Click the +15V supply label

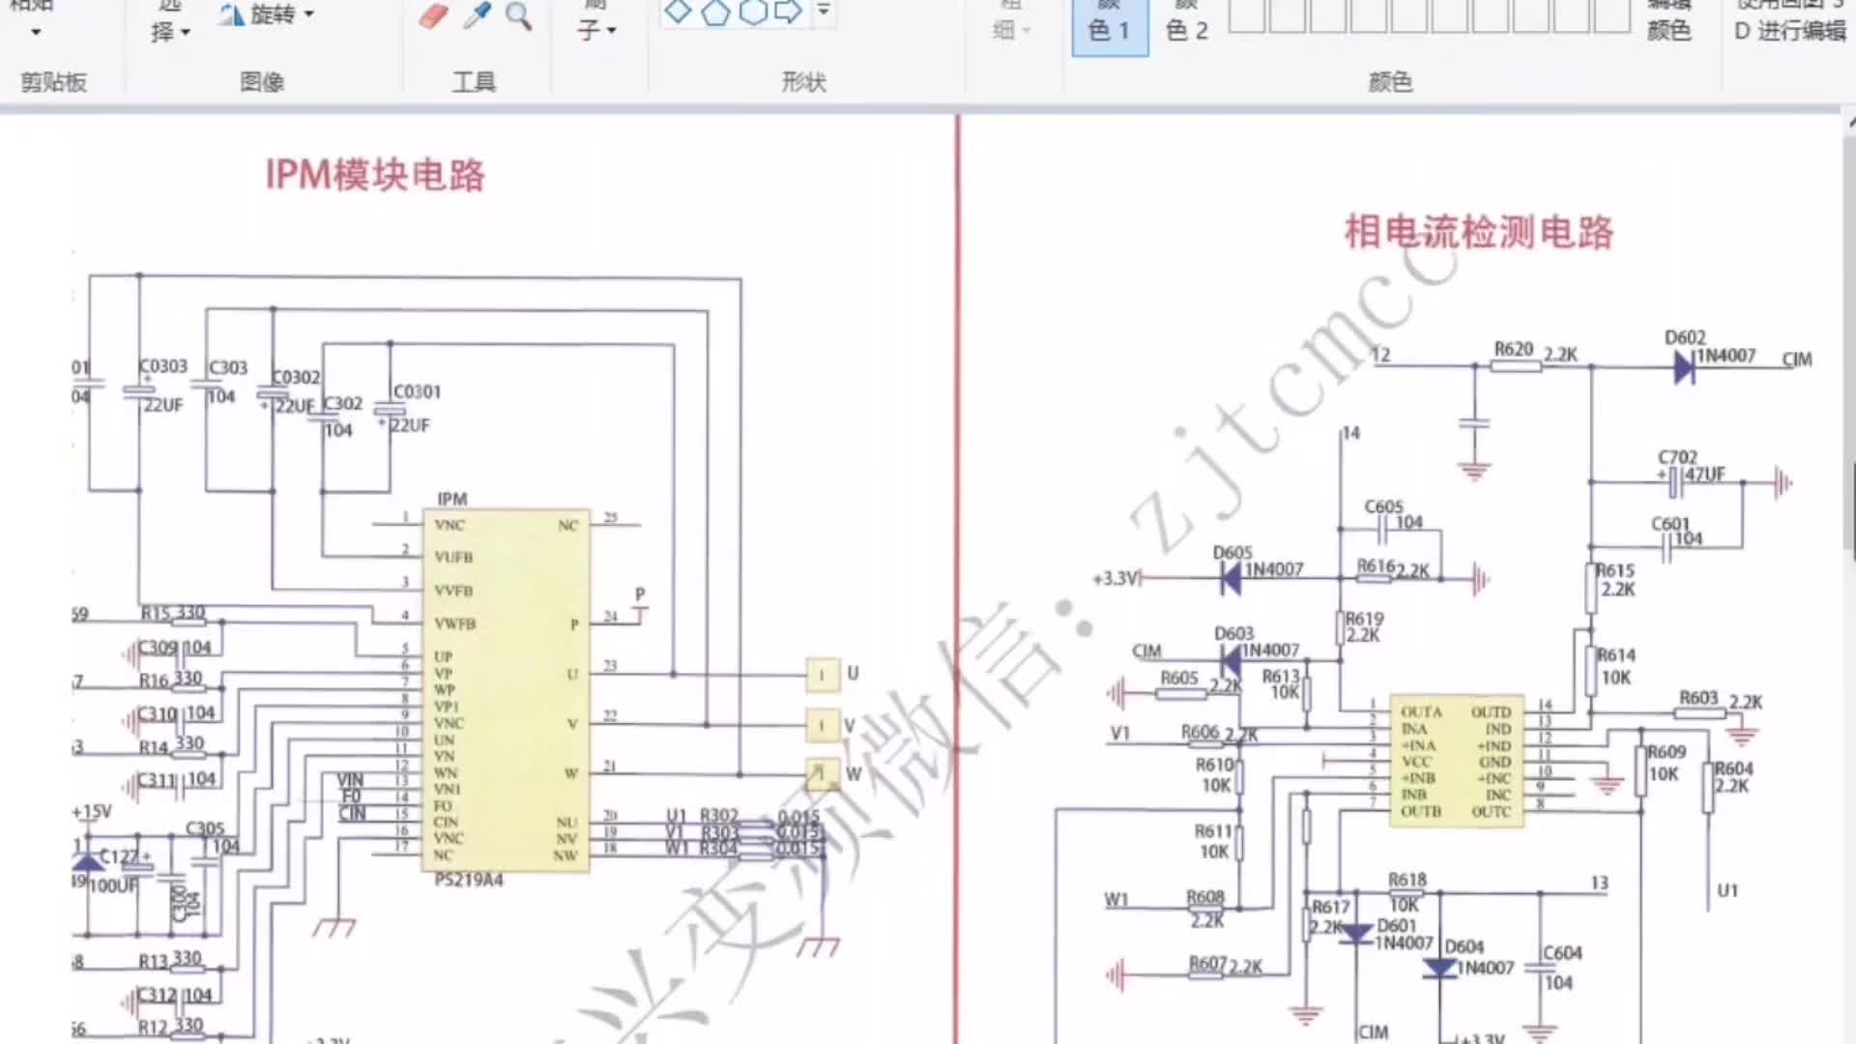click(92, 812)
